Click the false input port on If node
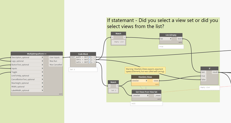The image size is (231, 123). coord(204,80)
